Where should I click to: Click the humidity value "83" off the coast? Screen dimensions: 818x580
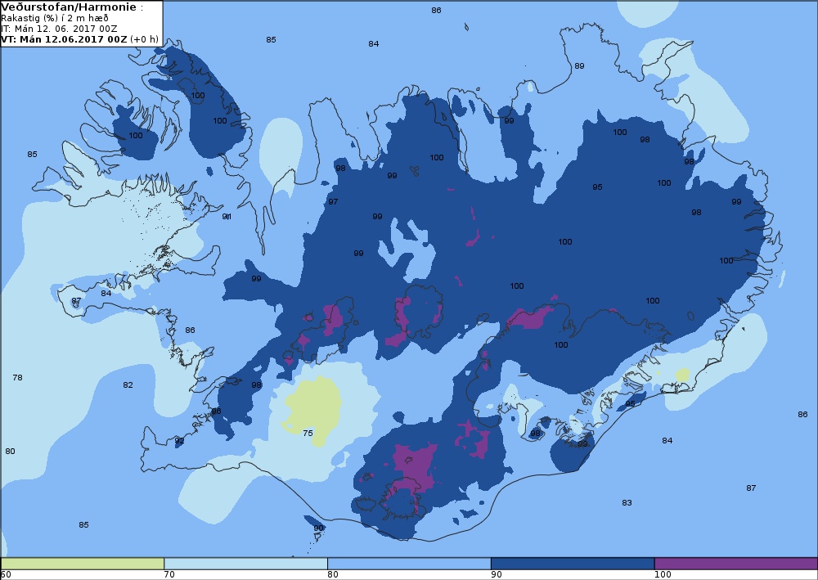[x=627, y=503]
